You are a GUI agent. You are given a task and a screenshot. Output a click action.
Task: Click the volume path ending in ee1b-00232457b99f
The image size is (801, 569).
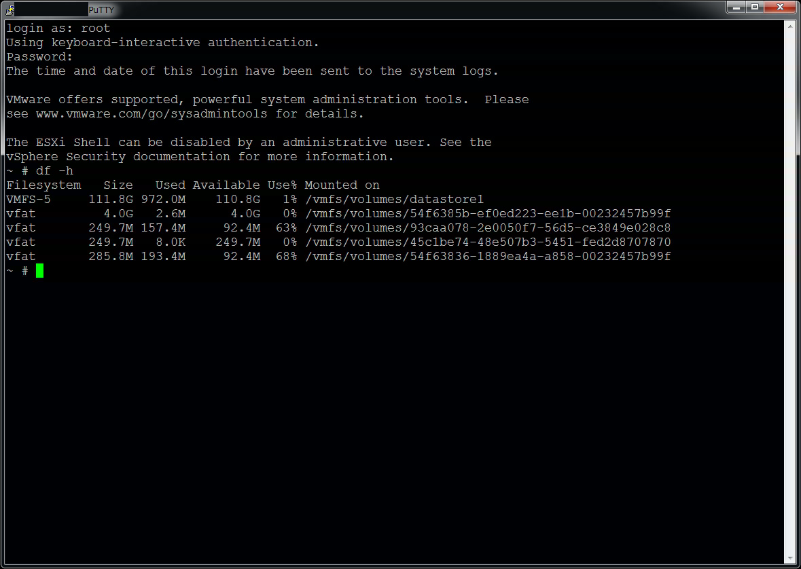(488, 213)
